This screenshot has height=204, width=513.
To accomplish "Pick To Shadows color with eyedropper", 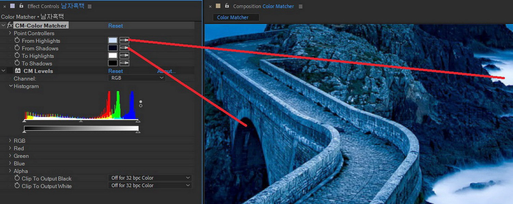I will pos(124,63).
